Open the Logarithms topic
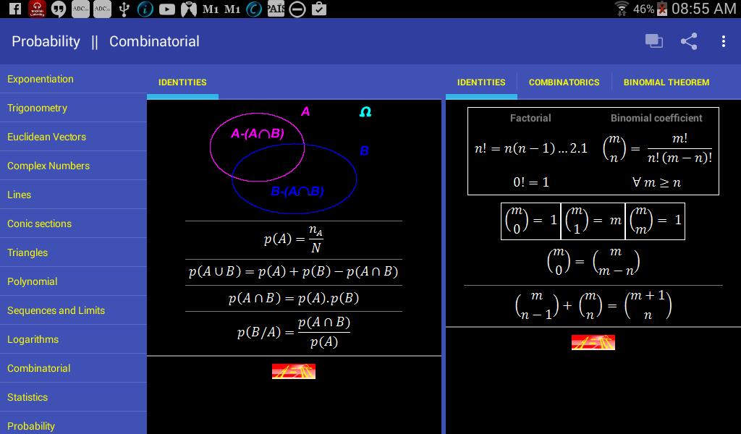 click(33, 339)
